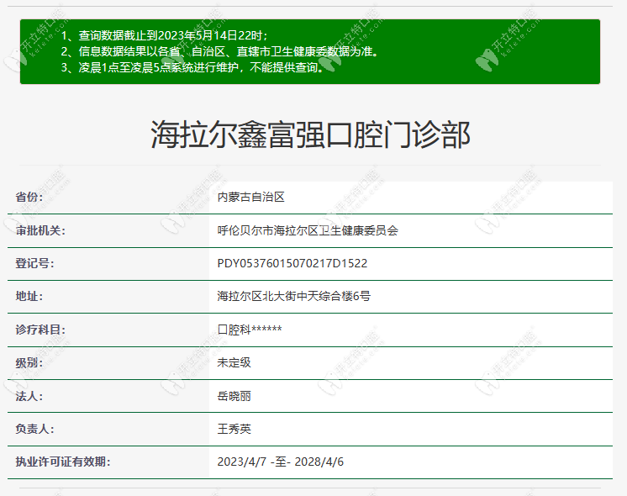Click the department value 口腔科******
627x496 pixels.
click(250, 330)
